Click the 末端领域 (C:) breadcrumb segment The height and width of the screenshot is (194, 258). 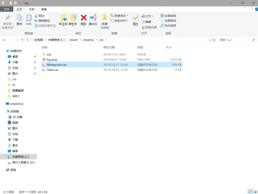[x=56, y=40]
